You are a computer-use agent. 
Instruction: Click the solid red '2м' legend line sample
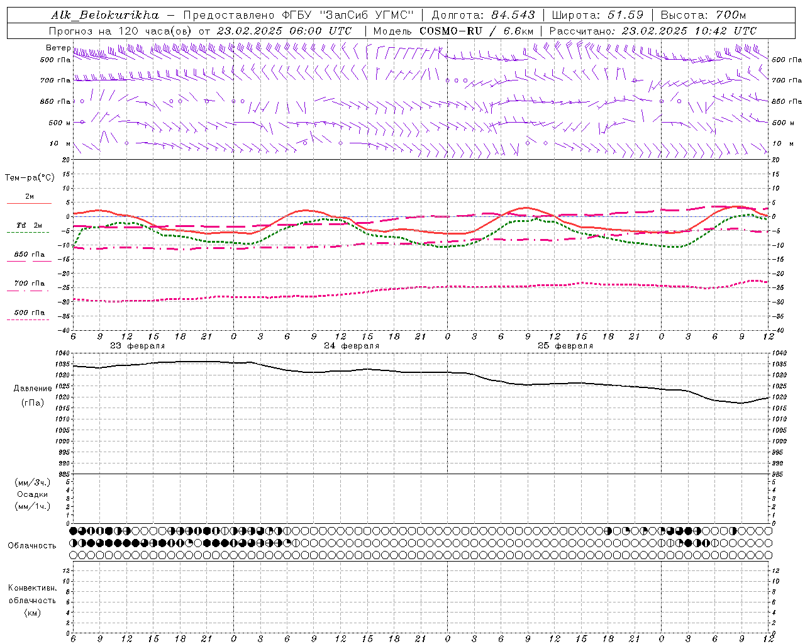[x=30, y=204]
